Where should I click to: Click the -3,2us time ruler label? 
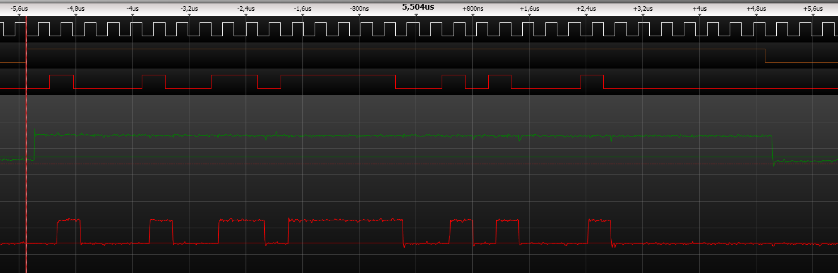(x=189, y=8)
